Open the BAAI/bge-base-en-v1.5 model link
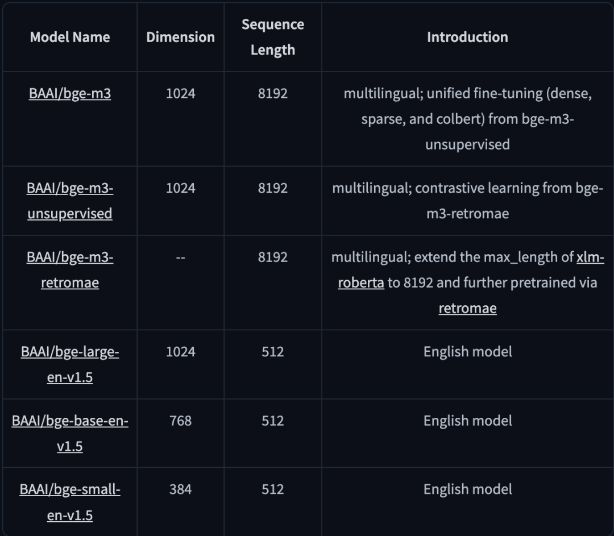Image resolution: width=614 pixels, height=536 pixels. (x=70, y=434)
